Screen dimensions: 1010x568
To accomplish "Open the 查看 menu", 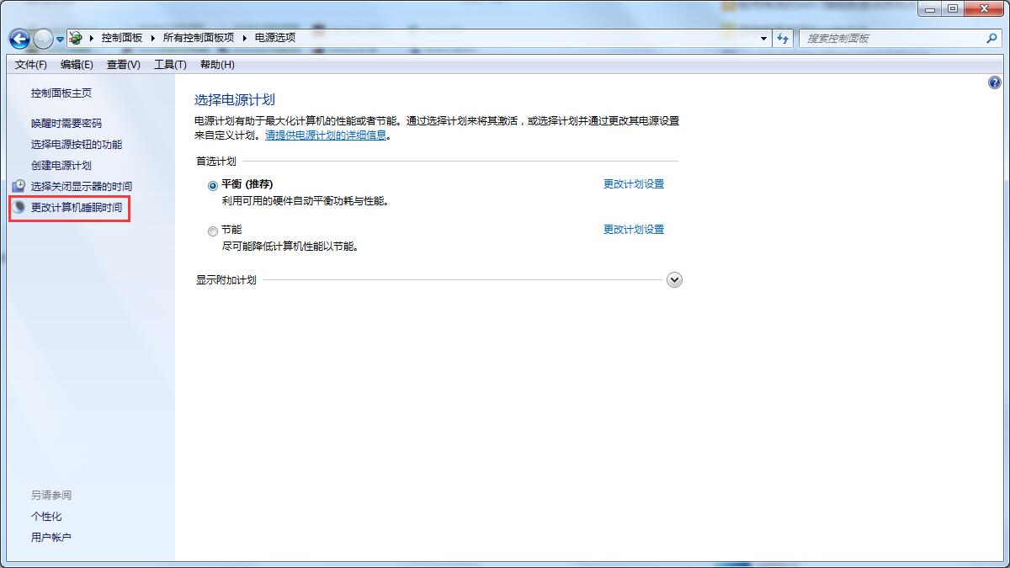I will [122, 64].
